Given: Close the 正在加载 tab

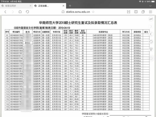Looking at the screenshot, I should [x=63, y=6].
